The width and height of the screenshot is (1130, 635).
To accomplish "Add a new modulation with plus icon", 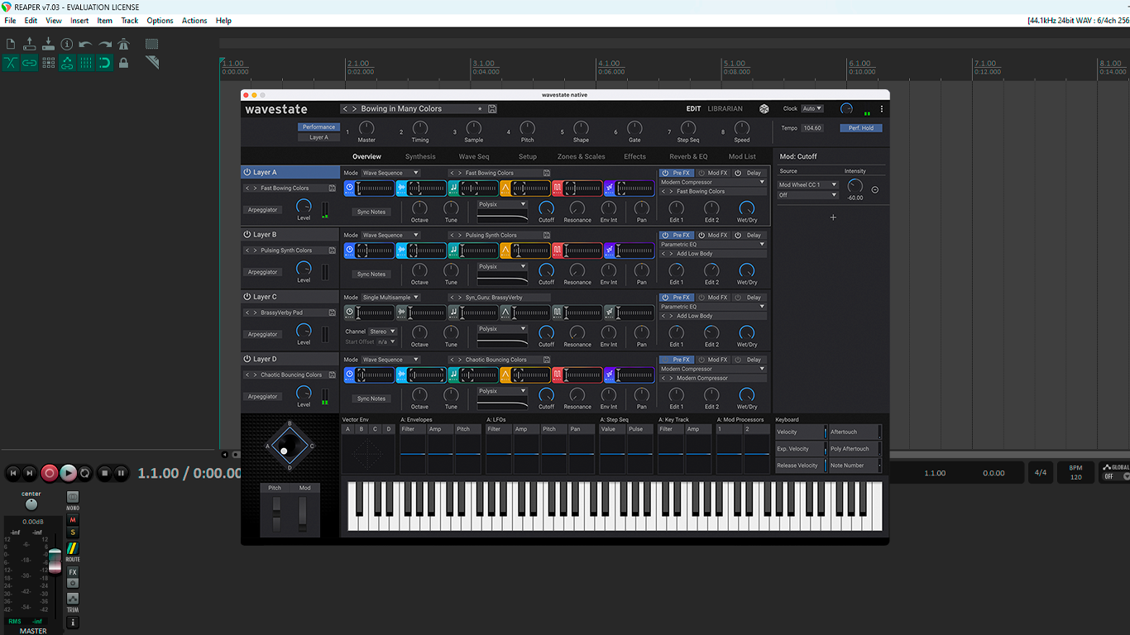I will [x=833, y=217].
